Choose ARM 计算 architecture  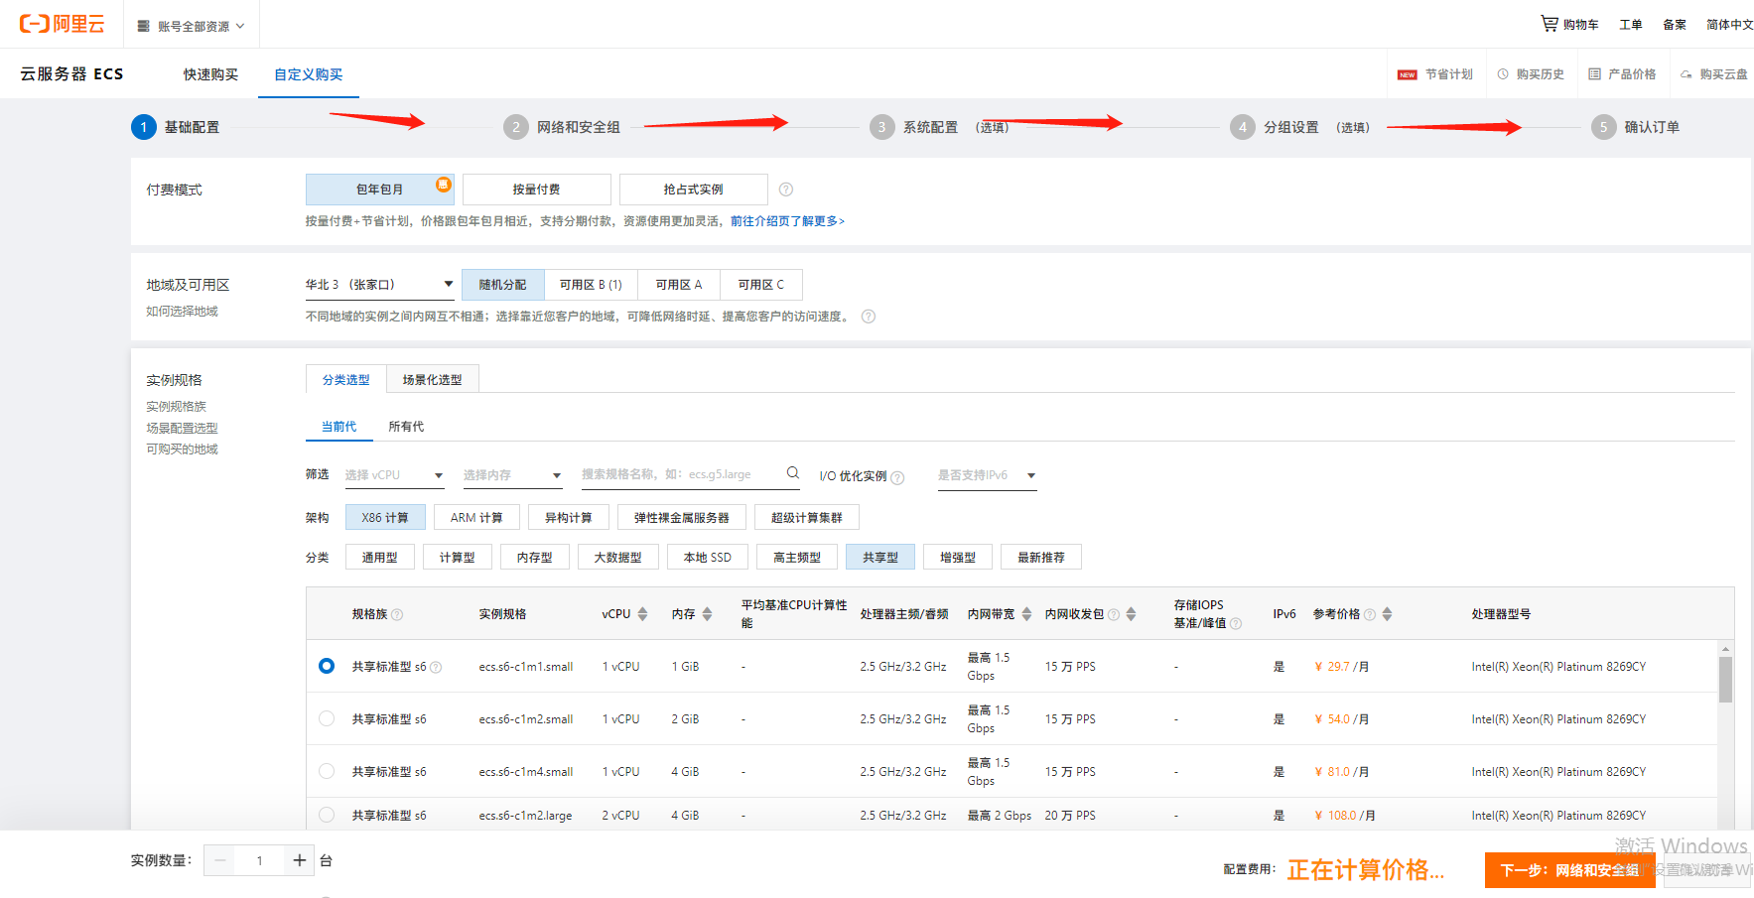tap(476, 518)
